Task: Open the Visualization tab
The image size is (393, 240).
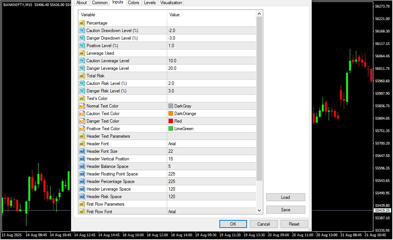Action: (x=171, y=3)
